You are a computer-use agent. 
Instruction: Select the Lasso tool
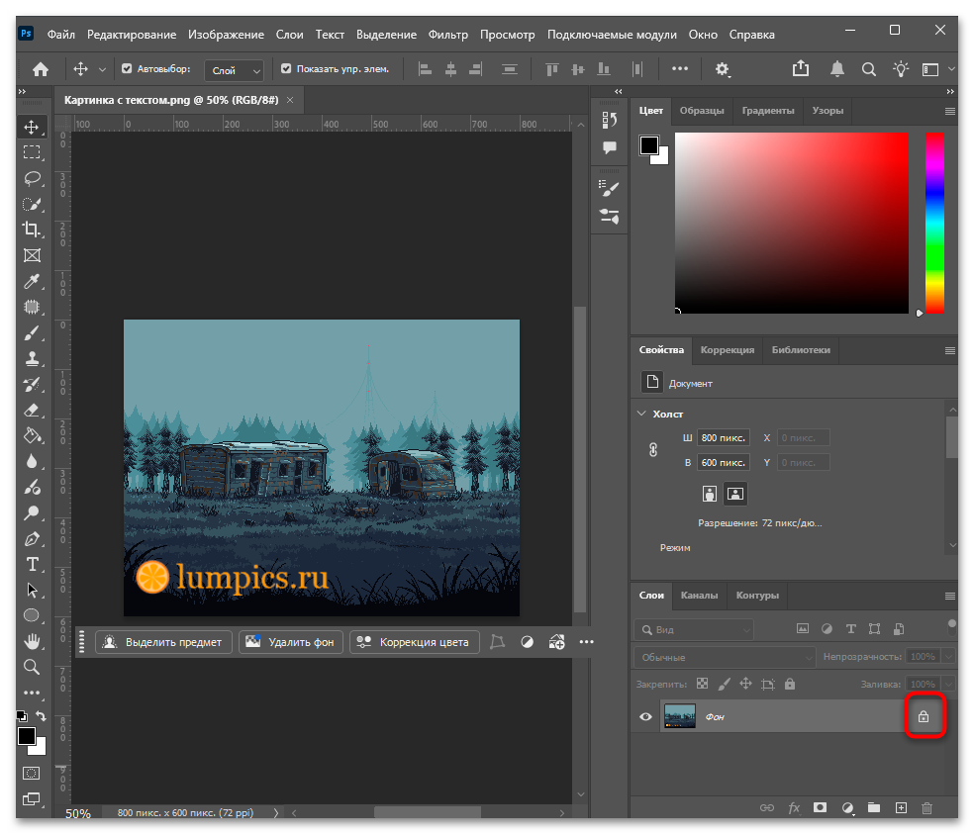(32, 179)
